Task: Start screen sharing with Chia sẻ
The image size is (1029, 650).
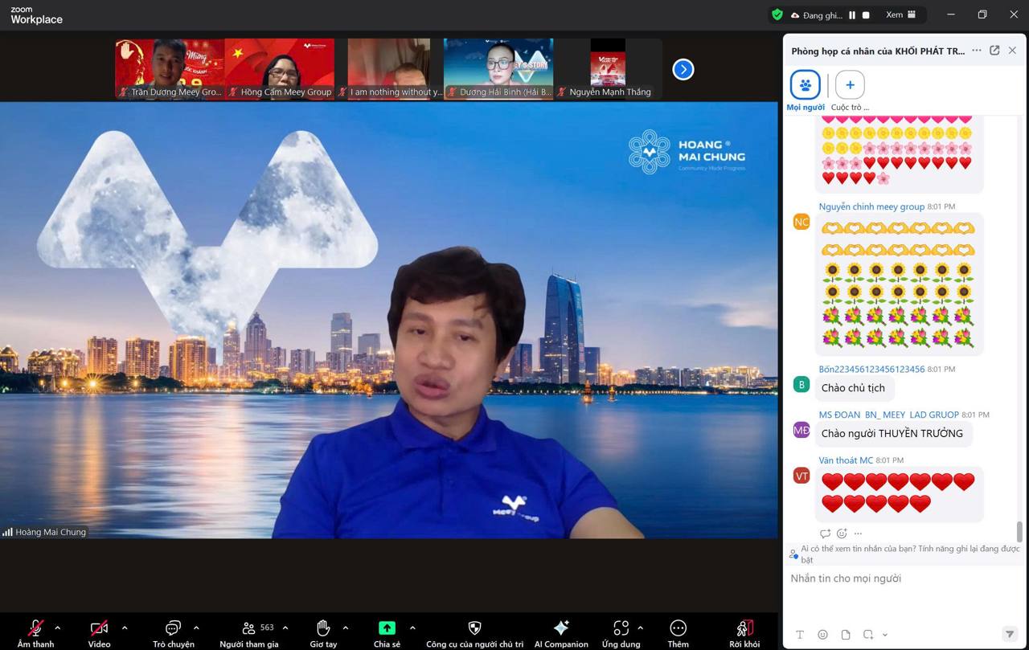Action: [x=387, y=632]
